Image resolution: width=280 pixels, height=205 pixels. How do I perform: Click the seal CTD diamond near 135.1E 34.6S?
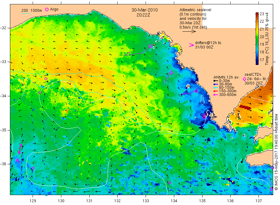204,117
